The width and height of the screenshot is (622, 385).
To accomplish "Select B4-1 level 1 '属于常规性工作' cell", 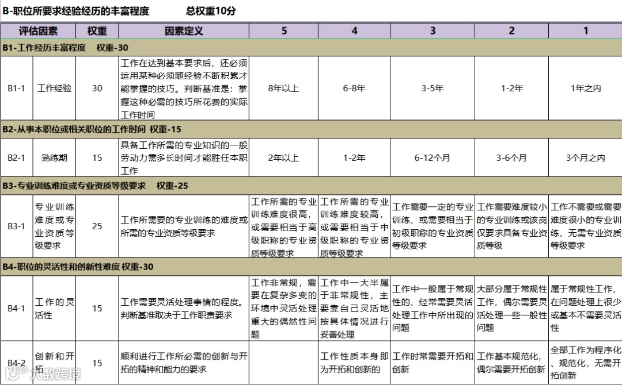I will pyautogui.click(x=586, y=308).
